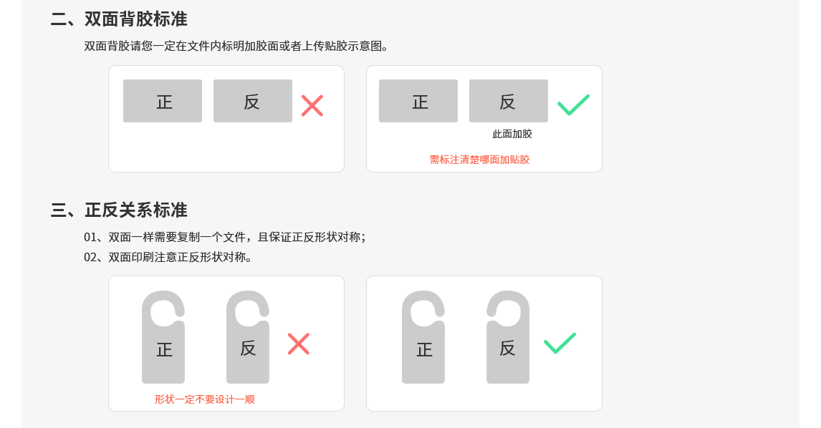The height and width of the screenshot is (428, 821).
Task: Click the heading 三、正反关系标准
Action: click(119, 210)
